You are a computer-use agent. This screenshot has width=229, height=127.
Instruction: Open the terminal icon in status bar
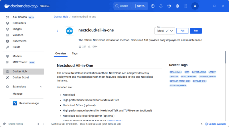202,124
